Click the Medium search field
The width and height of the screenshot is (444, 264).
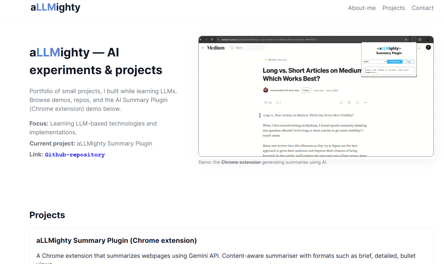(x=248, y=48)
